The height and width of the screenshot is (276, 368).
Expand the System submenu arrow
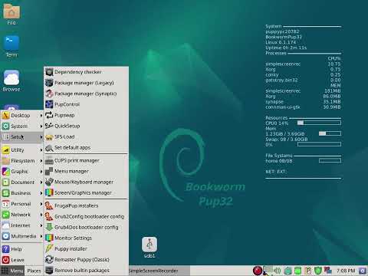pyautogui.click(x=41, y=127)
